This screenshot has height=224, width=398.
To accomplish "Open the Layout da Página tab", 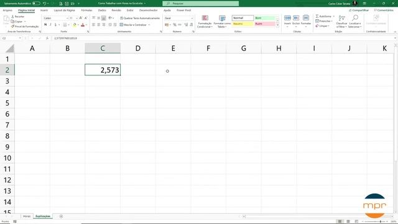I will 64,10.
